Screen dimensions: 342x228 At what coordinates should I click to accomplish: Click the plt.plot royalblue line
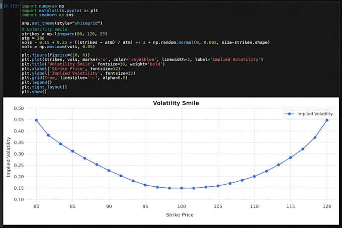point(142,59)
